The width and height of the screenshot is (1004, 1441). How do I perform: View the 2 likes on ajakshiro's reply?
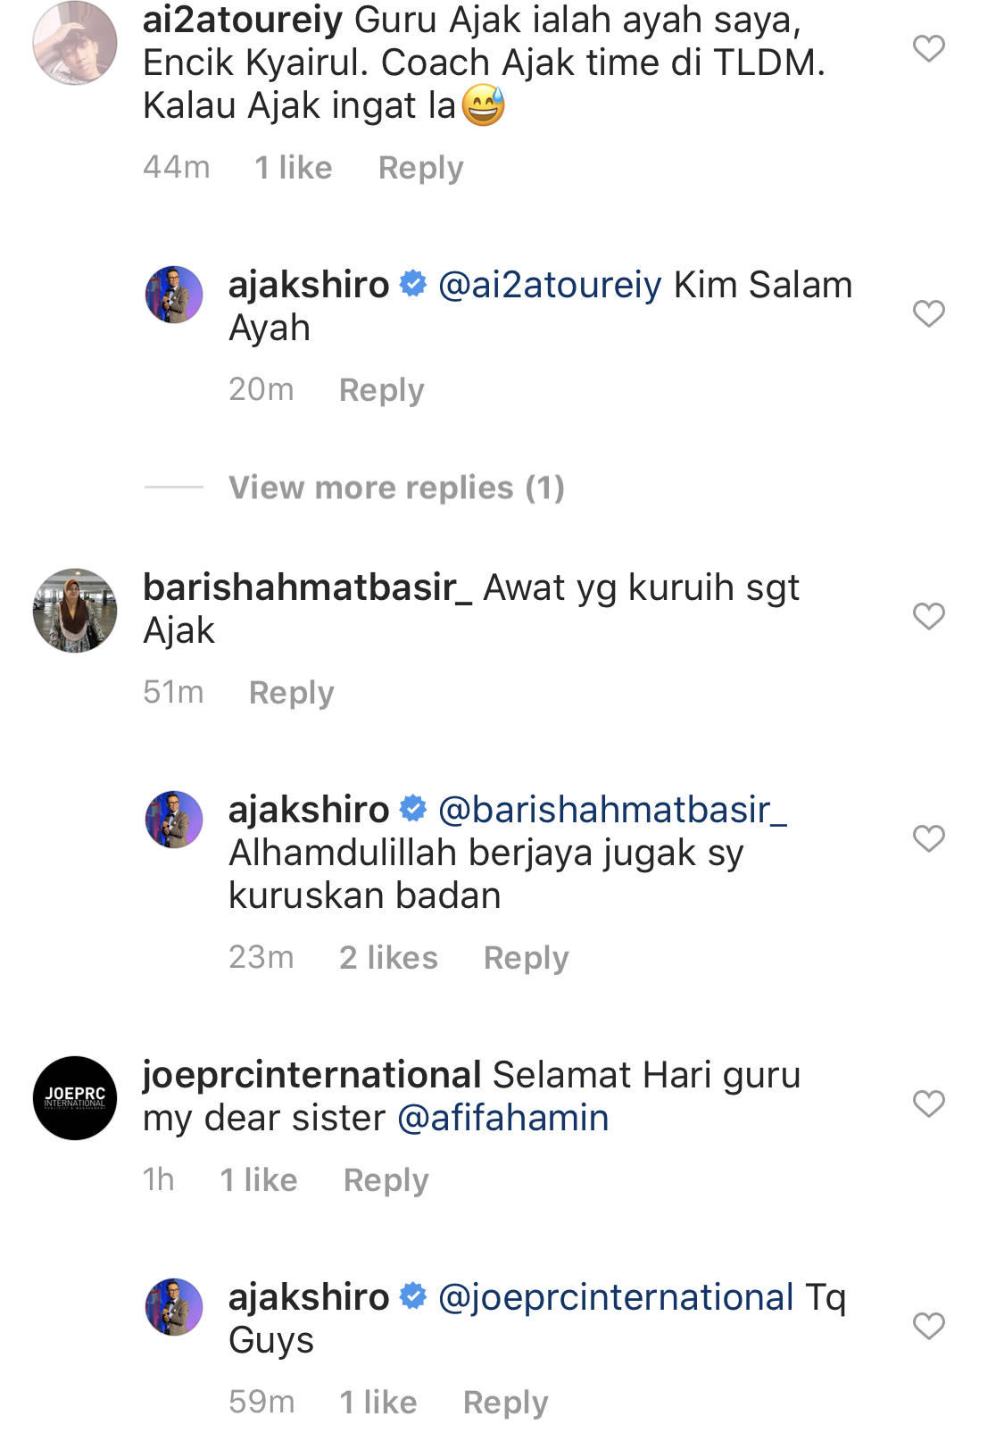click(388, 958)
